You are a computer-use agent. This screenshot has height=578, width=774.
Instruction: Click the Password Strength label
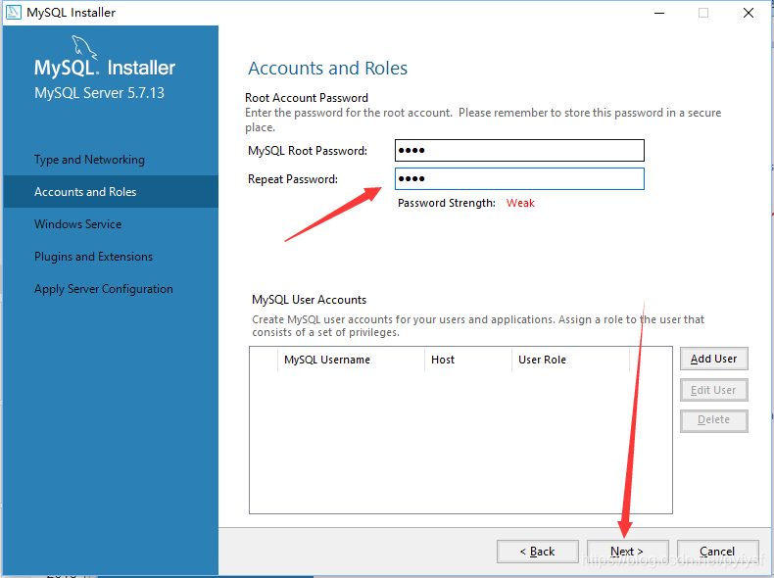coord(447,203)
